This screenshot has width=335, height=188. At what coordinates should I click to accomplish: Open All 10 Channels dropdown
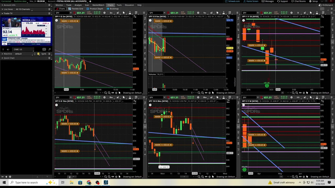click(23, 9)
